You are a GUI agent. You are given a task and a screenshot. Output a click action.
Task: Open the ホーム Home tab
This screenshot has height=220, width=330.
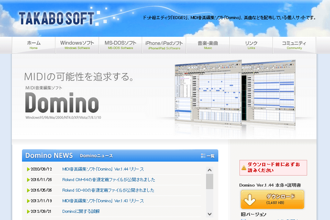pyautogui.click(x=34, y=45)
